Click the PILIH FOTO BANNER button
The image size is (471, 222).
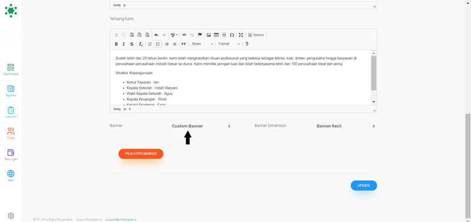[141, 154]
